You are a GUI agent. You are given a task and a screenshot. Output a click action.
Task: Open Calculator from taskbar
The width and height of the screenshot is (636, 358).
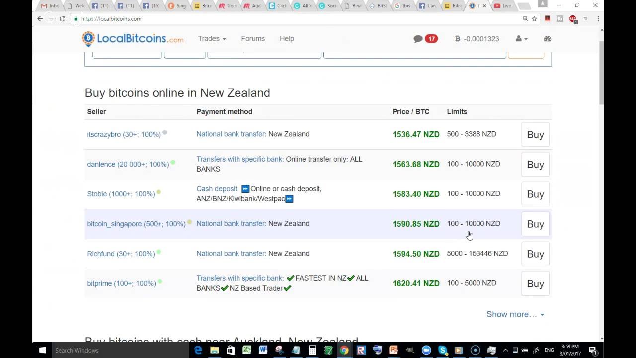(x=312, y=350)
